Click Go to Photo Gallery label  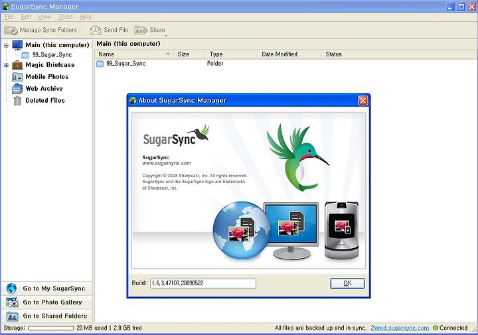coord(52,302)
